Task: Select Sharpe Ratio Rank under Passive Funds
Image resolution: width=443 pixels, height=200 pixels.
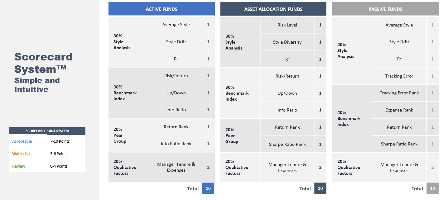Action: coord(399,144)
